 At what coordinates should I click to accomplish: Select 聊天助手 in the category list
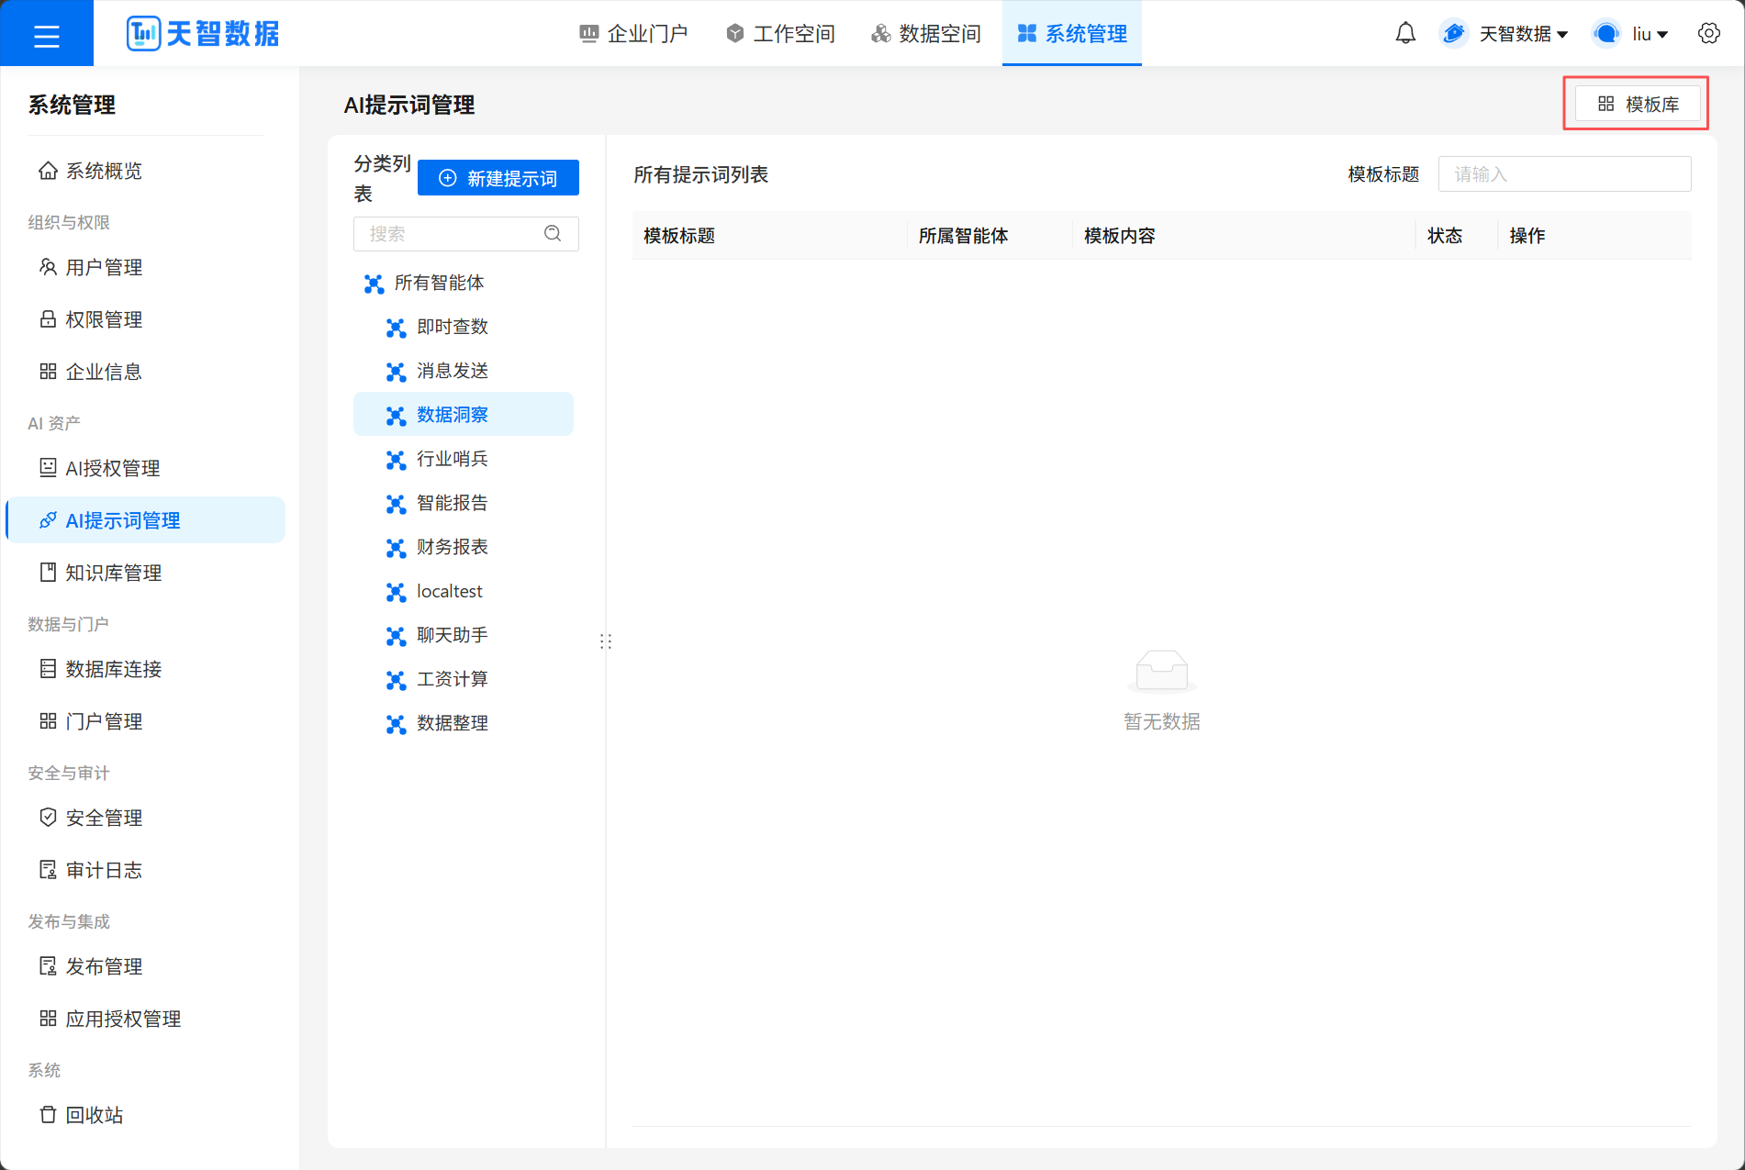(464, 635)
